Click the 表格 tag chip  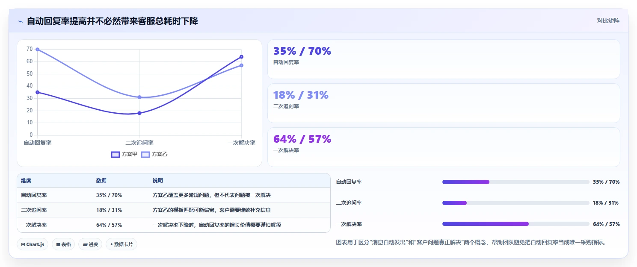63,244
